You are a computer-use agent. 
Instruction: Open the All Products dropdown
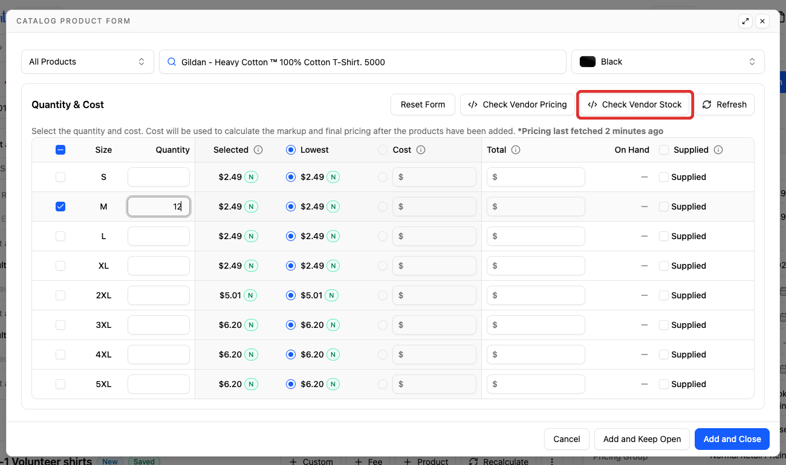tap(88, 62)
